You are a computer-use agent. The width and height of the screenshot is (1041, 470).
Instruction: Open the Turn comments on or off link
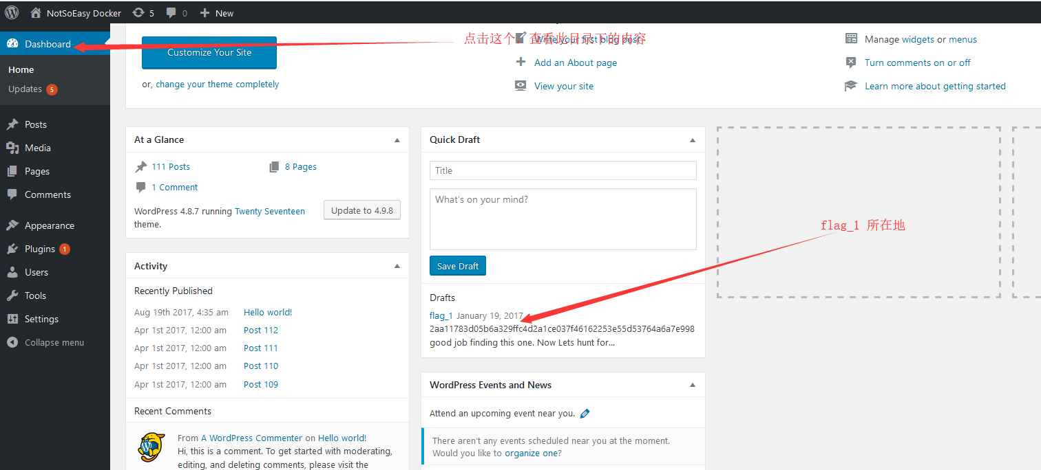pyautogui.click(x=918, y=63)
